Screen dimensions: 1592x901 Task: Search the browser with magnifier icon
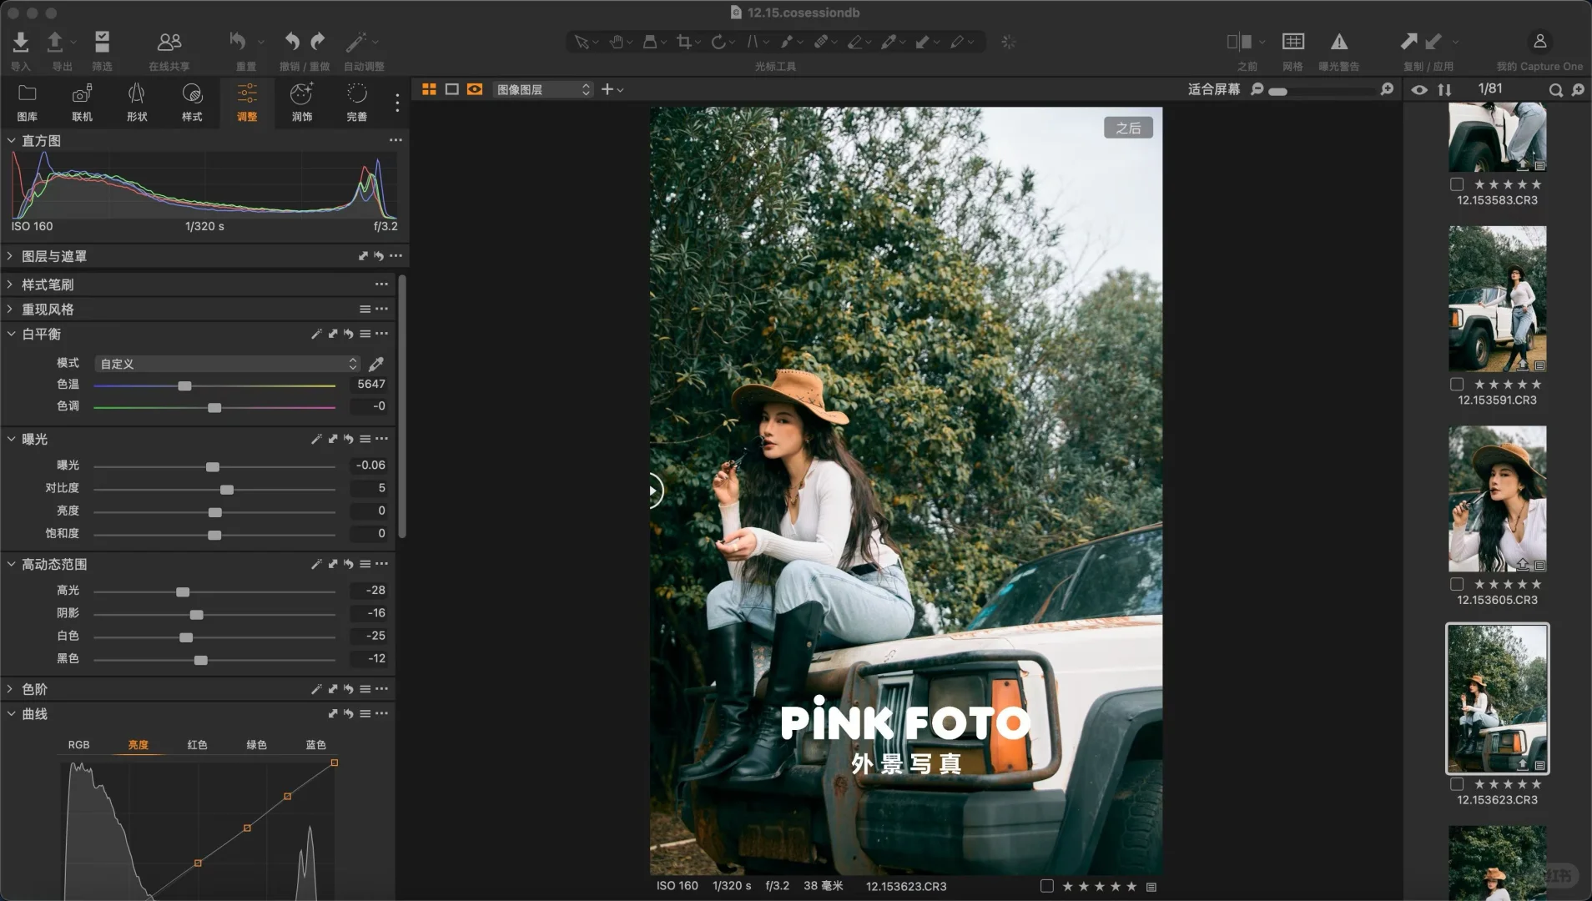click(x=1555, y=89)
